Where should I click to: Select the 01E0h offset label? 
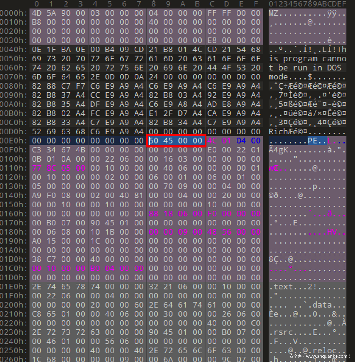14,287
